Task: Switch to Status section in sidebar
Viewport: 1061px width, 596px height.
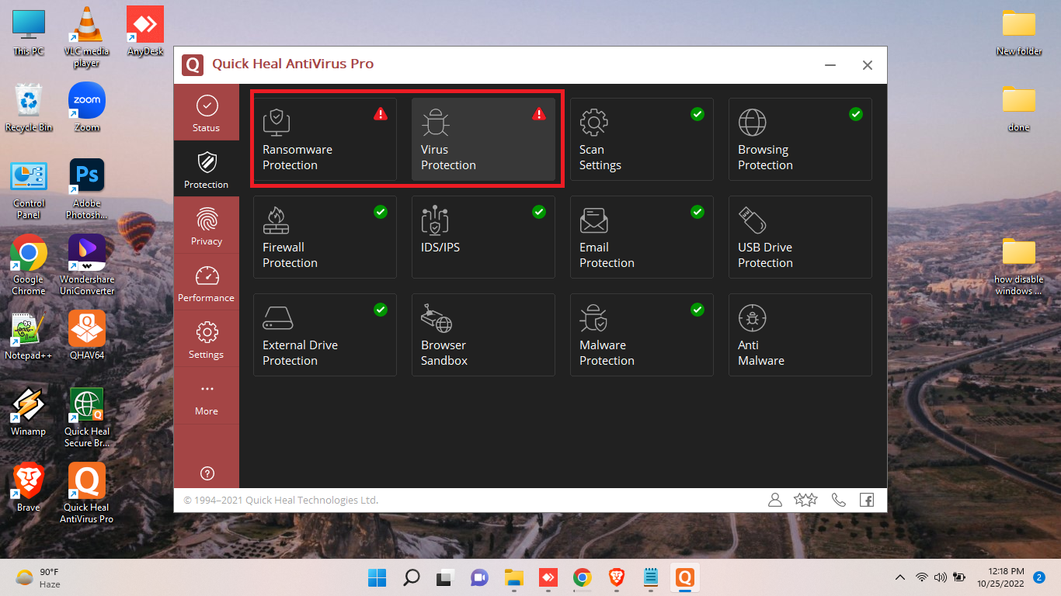Action: coord(207,113)
